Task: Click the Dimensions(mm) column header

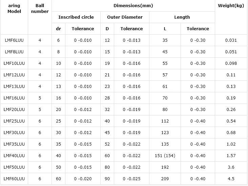Action: pos(133,6)
